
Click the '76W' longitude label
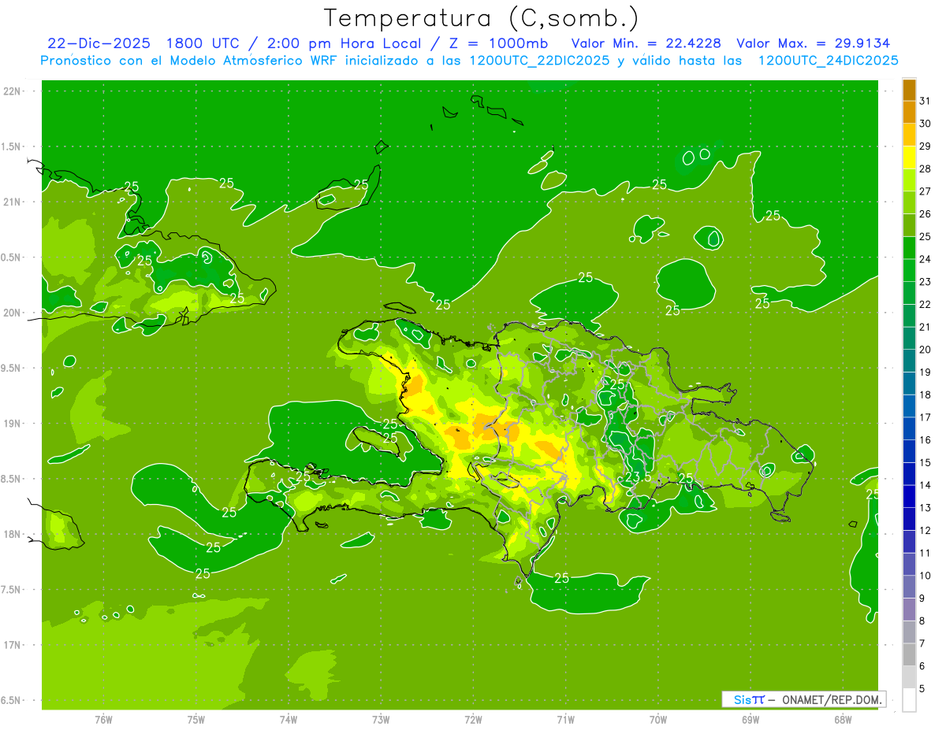103,719
